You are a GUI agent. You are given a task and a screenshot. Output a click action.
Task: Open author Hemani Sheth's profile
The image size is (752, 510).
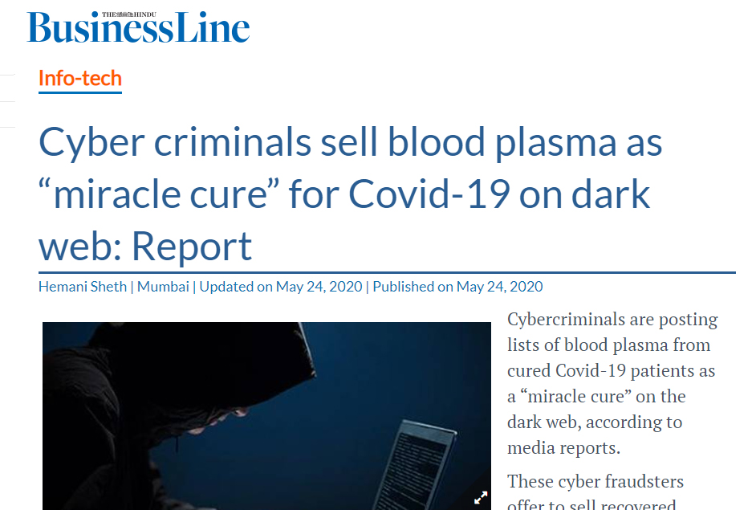point(83,287)
